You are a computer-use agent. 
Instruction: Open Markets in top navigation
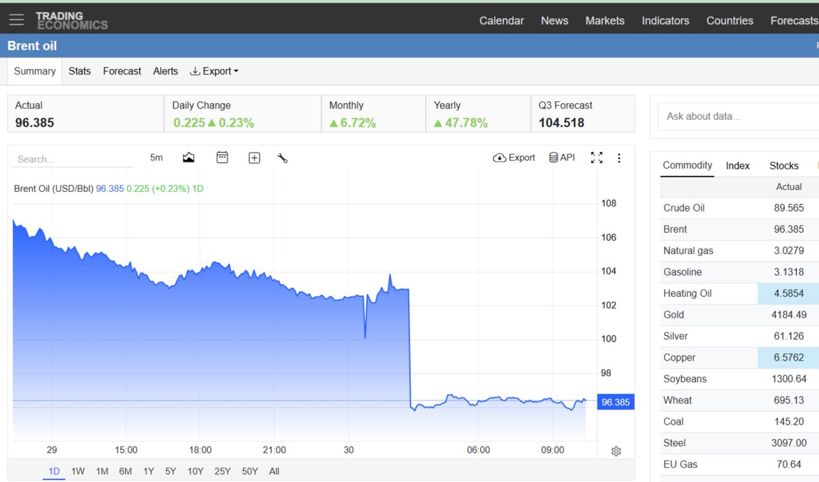[x=605, y=20]
